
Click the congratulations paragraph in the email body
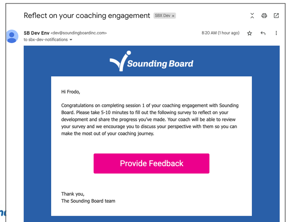tap(150, 119)
